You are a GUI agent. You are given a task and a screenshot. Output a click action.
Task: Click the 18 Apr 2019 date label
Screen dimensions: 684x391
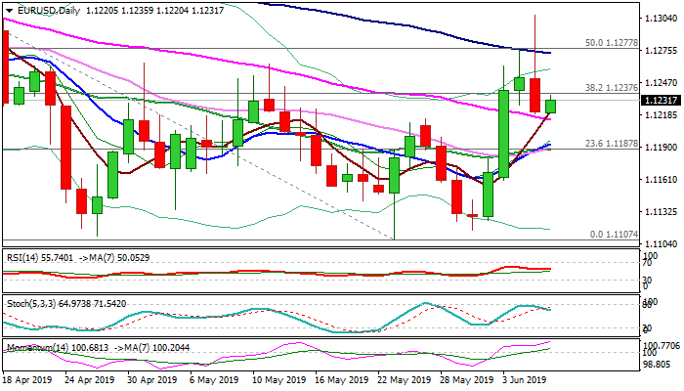point(26,379)
